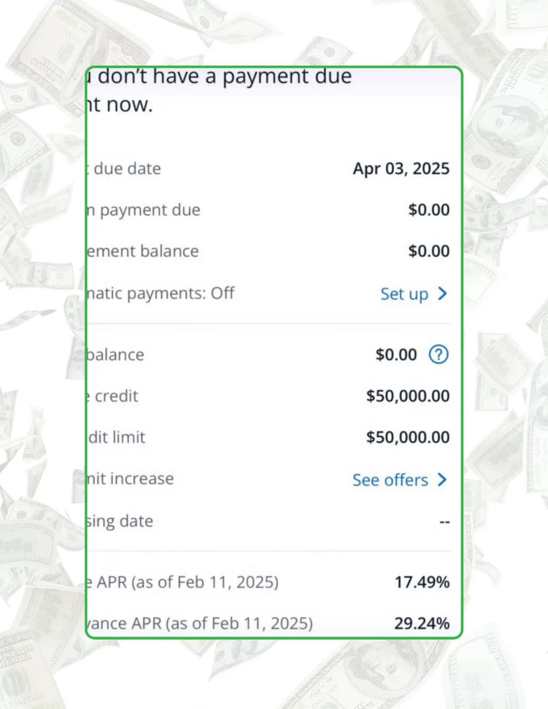Open the See offers link
The width and height of the screenshot is (548, 709).
click(x=390, y=480)
